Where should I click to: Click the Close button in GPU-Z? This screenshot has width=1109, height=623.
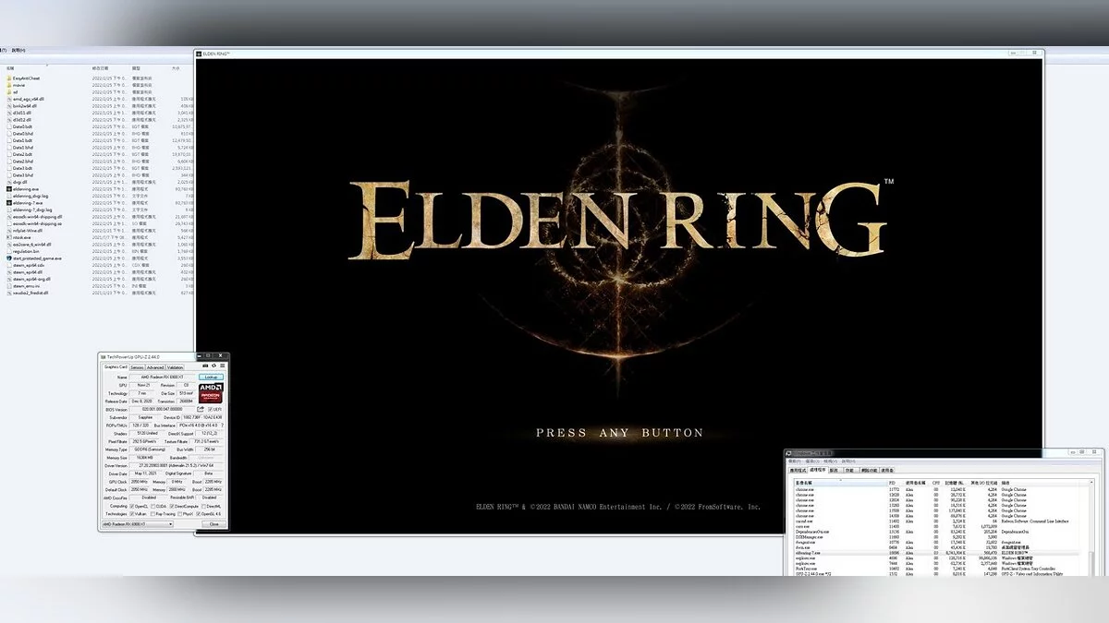213,524
